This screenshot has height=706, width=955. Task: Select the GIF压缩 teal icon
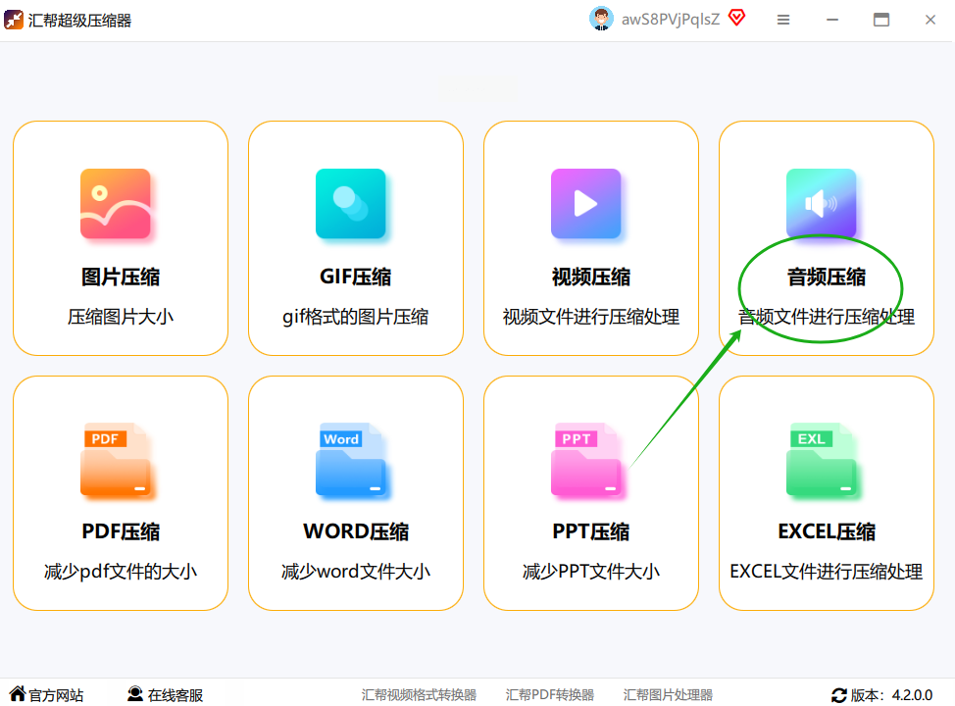point(351,203)
